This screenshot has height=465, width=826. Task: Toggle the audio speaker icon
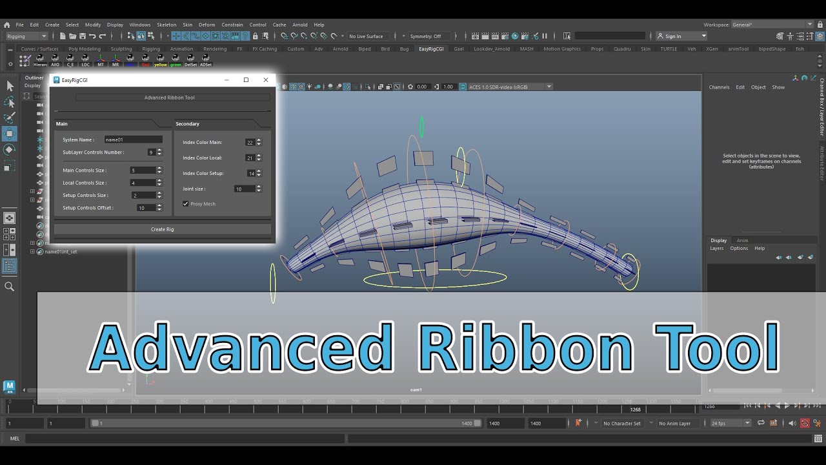coord(792,423)
